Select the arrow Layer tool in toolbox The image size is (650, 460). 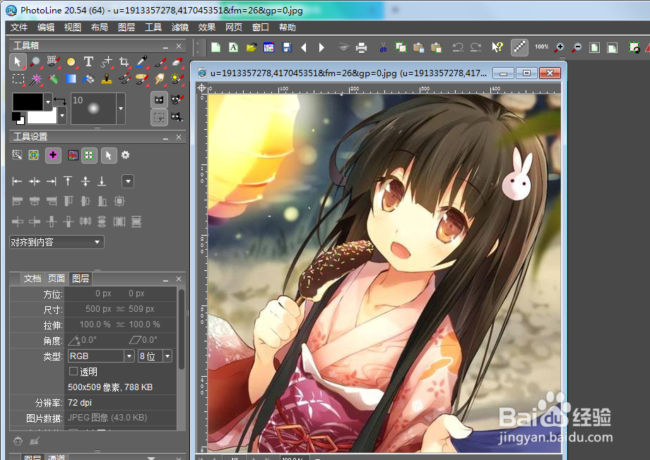(x=18, y=61)
